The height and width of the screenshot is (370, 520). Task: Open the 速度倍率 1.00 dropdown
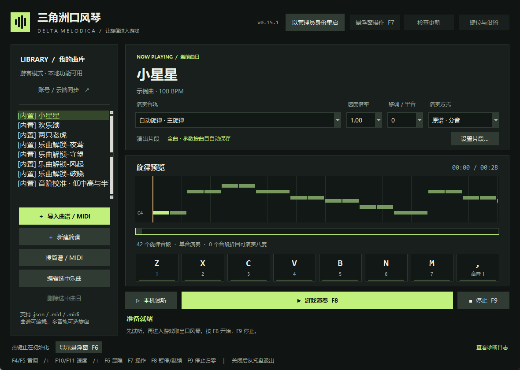(364, 120)
